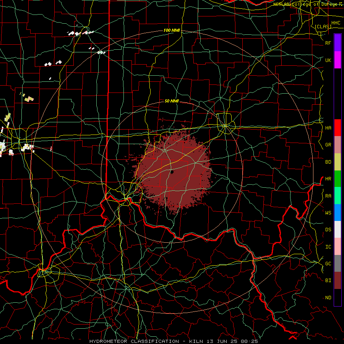Click the red HA legend swatch
The width and height of the screenshot is (344, 344).
coord(338,128)
